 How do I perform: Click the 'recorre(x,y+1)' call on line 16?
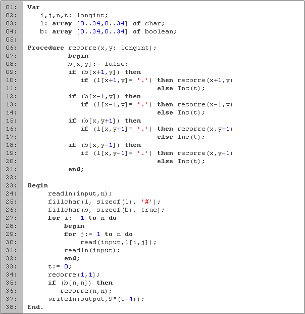(x=205, y=129)
